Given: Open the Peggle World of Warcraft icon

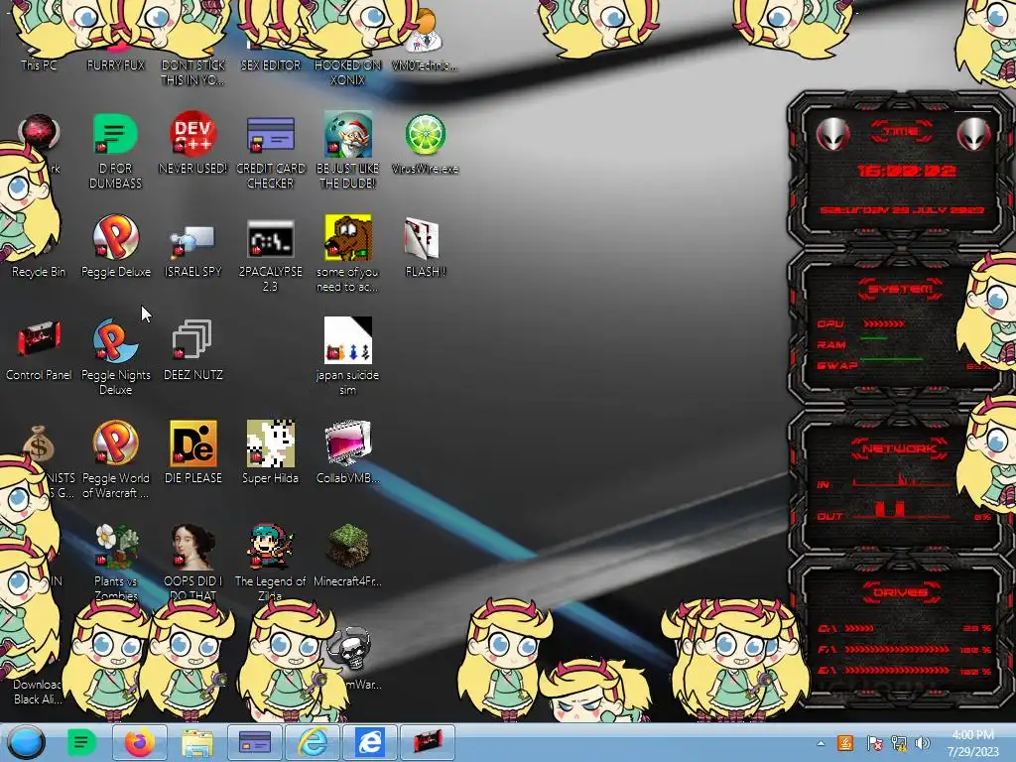Looking at the screenshot, I should click(x=115, y=444).
